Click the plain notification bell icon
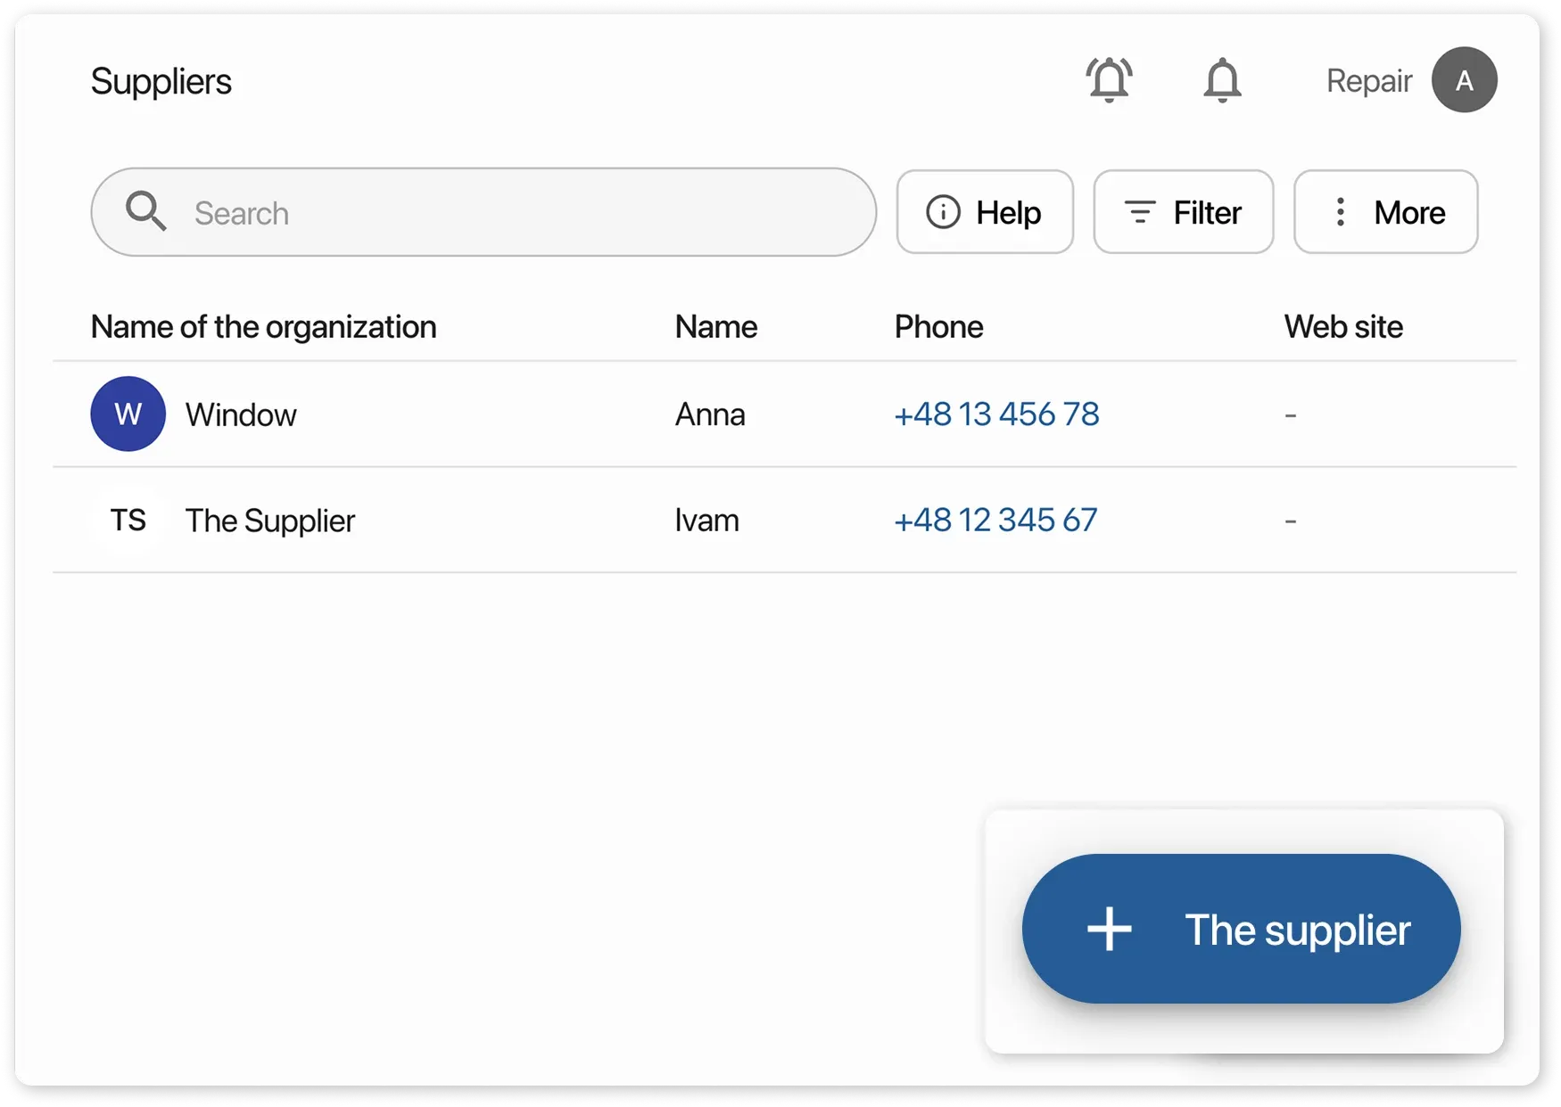1561x1107 pixels. [x=1222, y=79]
